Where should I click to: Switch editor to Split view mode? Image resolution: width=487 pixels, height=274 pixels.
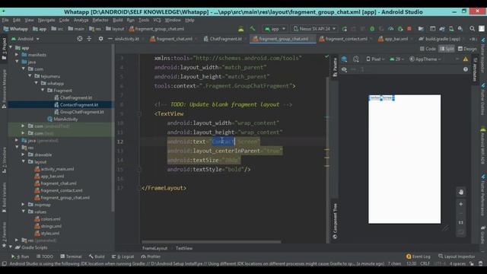(447, 49)
